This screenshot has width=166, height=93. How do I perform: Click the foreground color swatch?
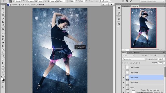2,79
